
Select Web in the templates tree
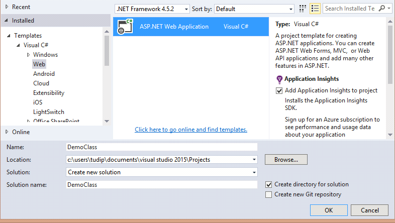coord(39,64)
